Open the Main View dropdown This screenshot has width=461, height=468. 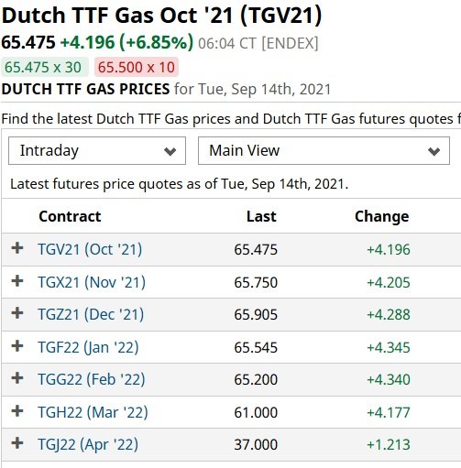coord(324,151)
